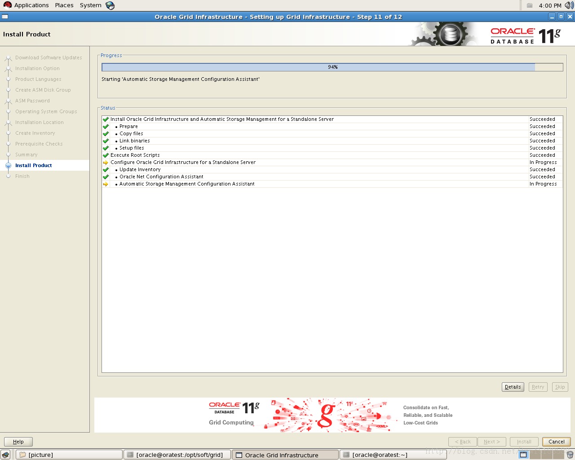Switch to oracle@oratest:/opt/soft/grid terminal in taskbar
This screenshot has width=575, height=460.
pyautogui.click(x=177, y=455)
